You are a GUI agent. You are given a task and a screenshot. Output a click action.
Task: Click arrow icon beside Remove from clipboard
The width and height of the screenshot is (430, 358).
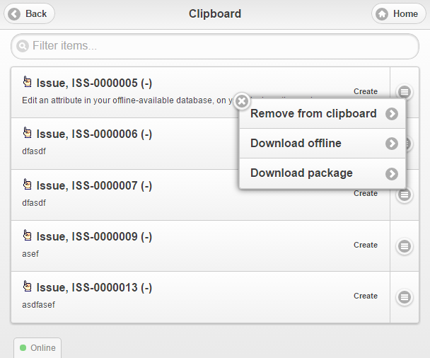click(x=392, y=114)
